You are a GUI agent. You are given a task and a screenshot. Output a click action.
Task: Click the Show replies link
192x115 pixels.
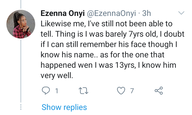[64, 107]
